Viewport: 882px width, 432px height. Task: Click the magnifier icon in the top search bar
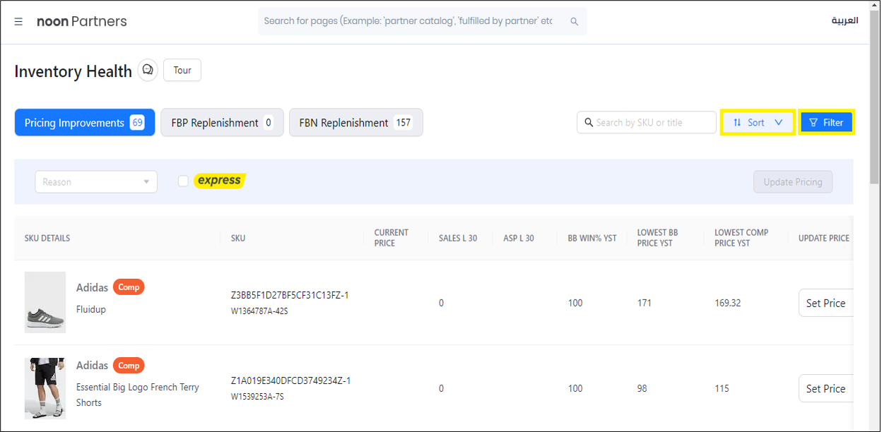(575, 22)
